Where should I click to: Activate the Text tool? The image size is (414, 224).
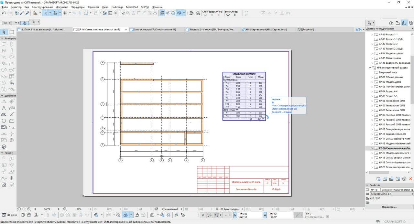(x=4, y=108)
